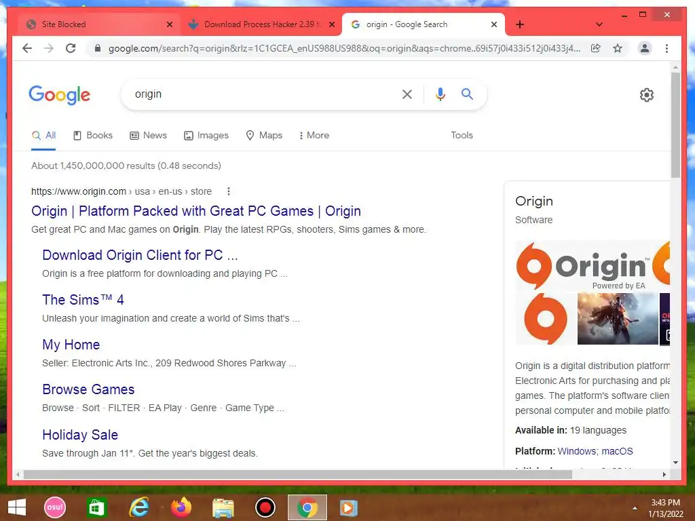Close the origin - Google Search tab
The height and width of the screenshot is (521, 695).
pyautogui.click(x=494, y=24)
